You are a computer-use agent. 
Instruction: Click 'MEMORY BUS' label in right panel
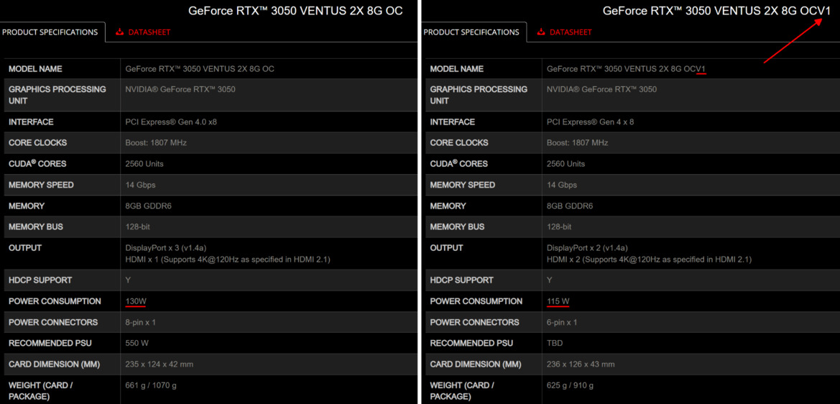458,227
